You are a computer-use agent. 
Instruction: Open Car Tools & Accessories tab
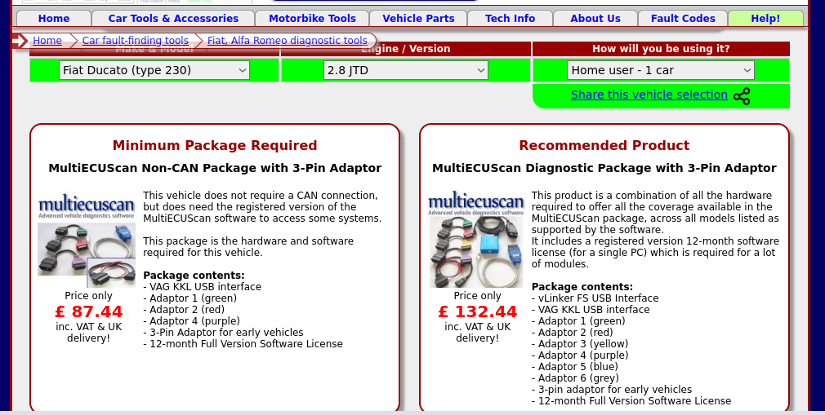click(x=173, y=18)
